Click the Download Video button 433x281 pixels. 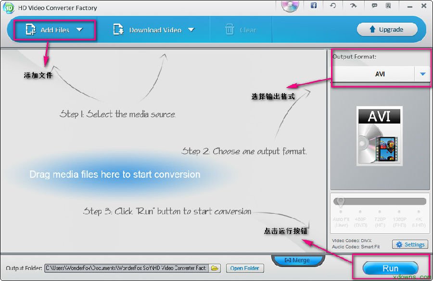[147, 30]
